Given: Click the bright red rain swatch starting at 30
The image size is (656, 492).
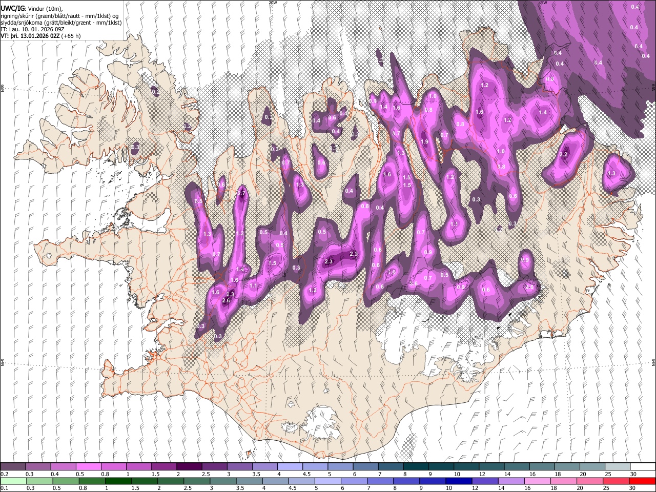Looking at the screenshot, I should click(642, 481).
